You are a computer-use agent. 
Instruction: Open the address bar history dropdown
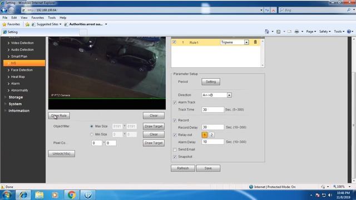point(261,10)
